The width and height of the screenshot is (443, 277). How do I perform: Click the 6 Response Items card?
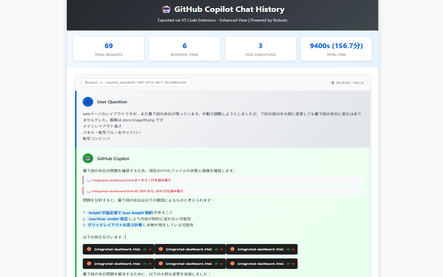click(x=184, y=48)
